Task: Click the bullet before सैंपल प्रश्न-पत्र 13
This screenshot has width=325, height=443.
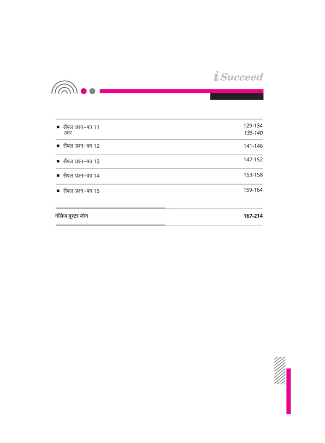Action: (x=58, y=161)
